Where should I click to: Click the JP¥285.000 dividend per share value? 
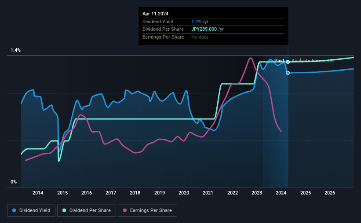204,29
